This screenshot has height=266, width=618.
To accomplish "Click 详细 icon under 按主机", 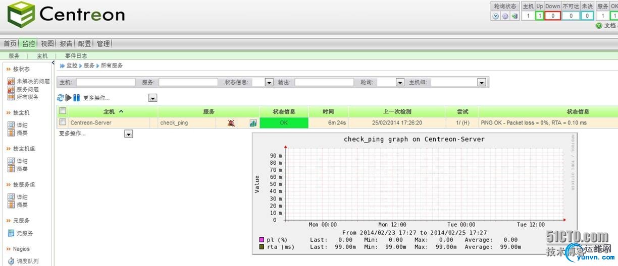I will [x=11, y=125].
